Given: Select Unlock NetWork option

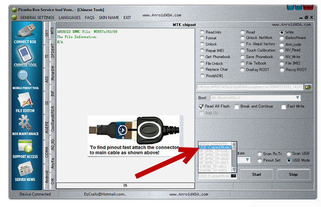Looking at the screenshot, I should click(243, 38).
